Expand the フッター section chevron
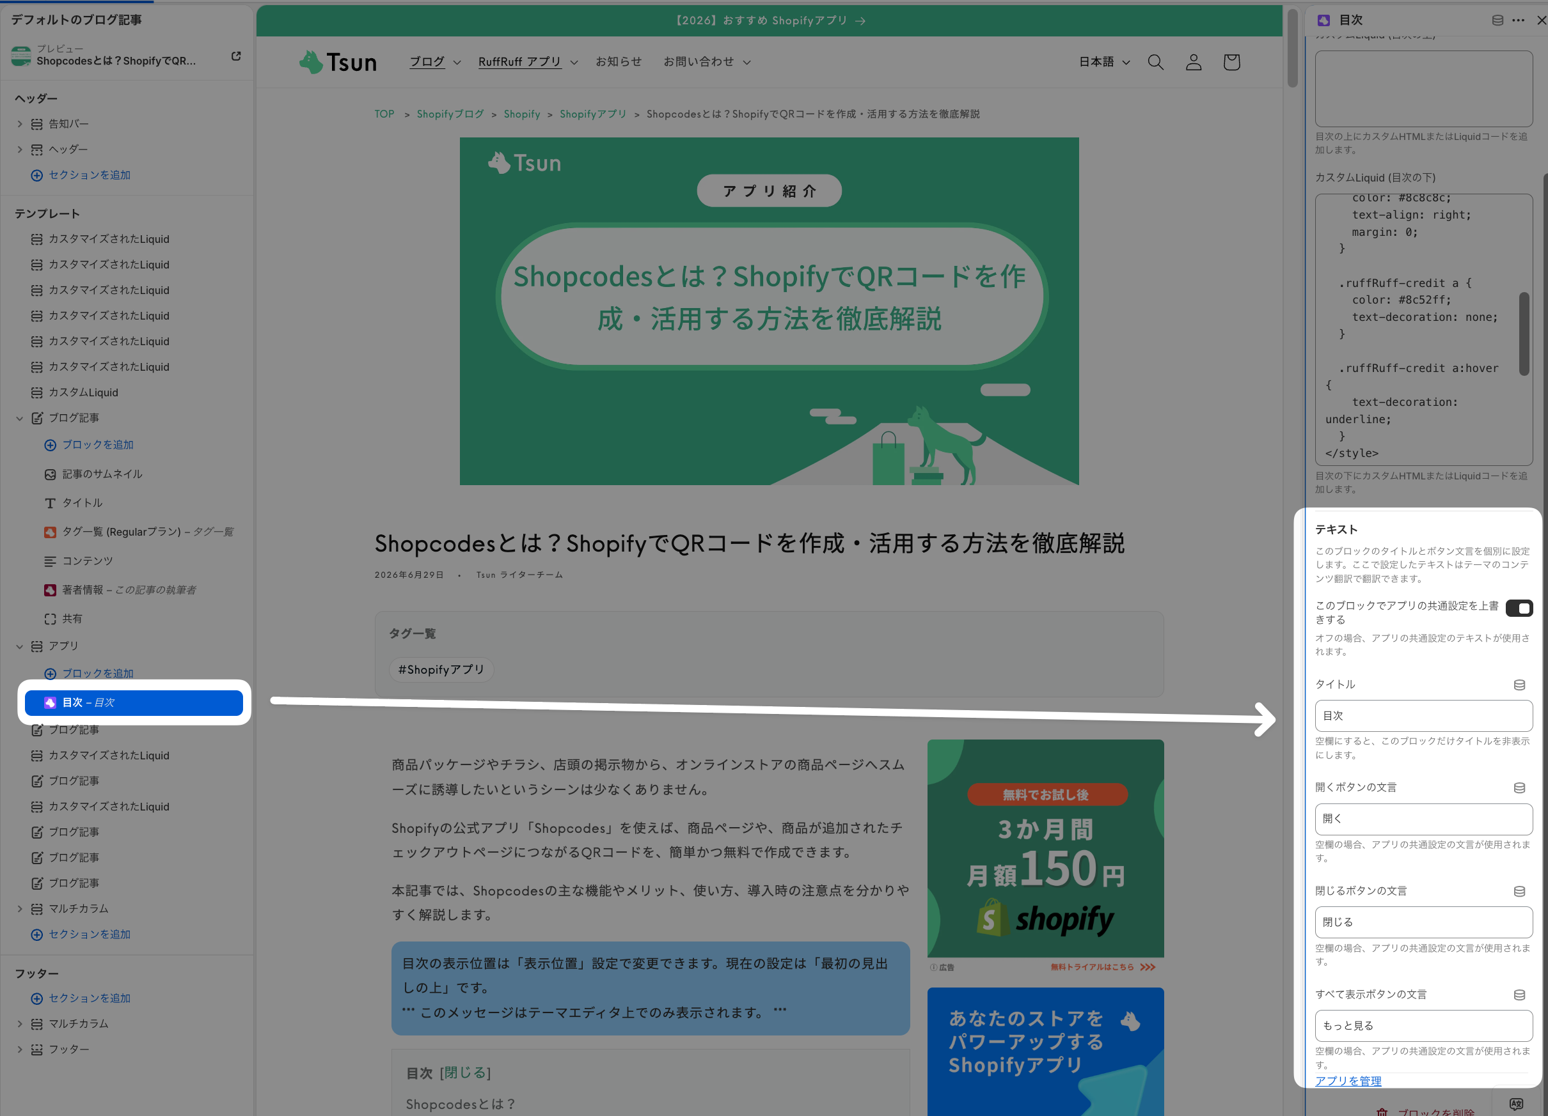The image size is (1548, 1116). click(x=20, y=1049)
